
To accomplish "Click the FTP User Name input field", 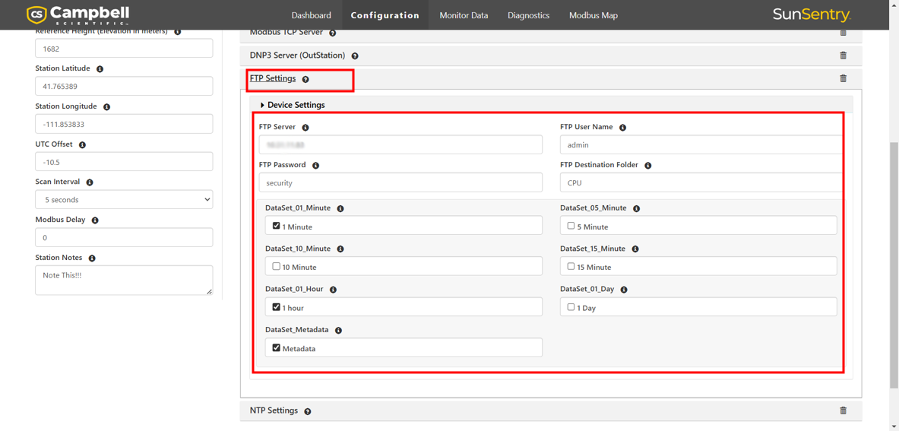I will coord(700,144).
